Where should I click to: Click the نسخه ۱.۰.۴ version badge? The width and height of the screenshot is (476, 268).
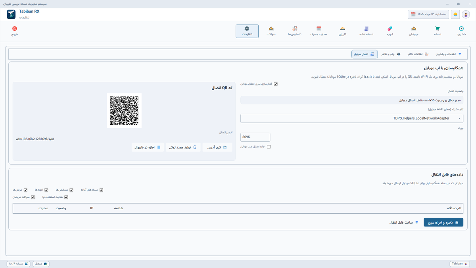19,264
